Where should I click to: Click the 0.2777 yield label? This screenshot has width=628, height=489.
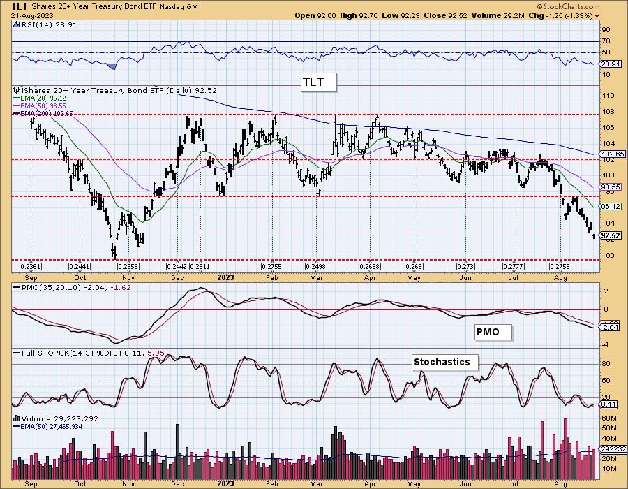pyautogui.click(x=514, y=267)
